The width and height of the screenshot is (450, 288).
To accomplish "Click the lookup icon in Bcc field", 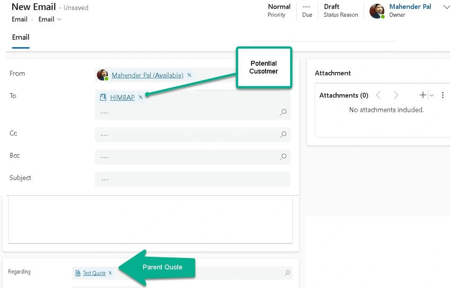I will 283,157.
